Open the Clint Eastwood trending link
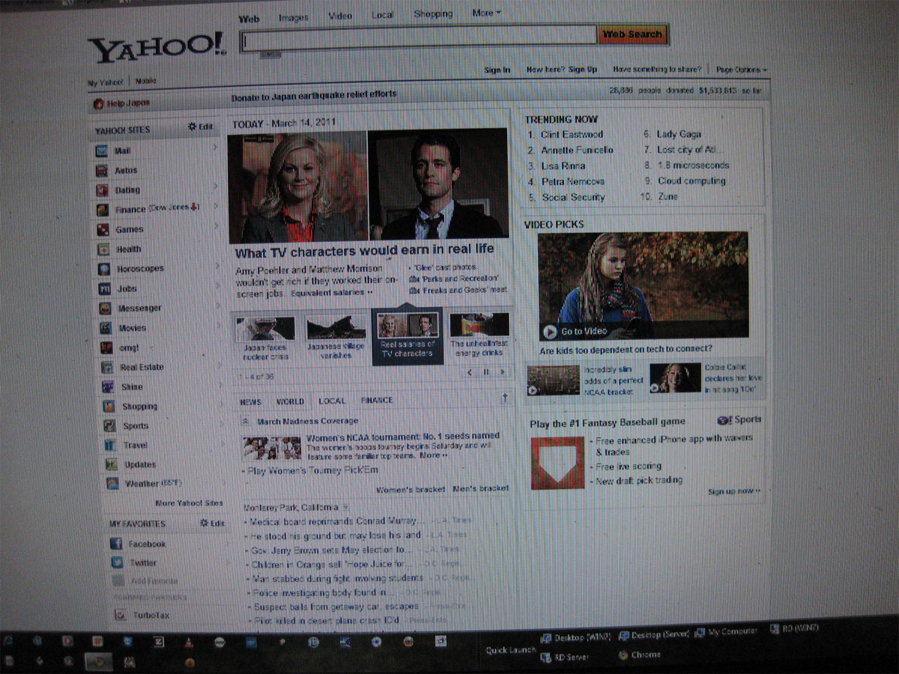The width and height of the screenshot is (899, 674). [572, 134]
